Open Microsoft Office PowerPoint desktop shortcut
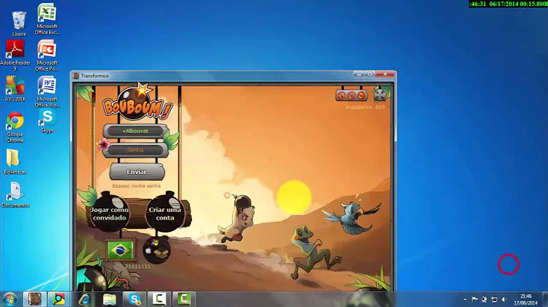This screenshot has width=548, height=307. pyautogui.click(x=47, y=55)
